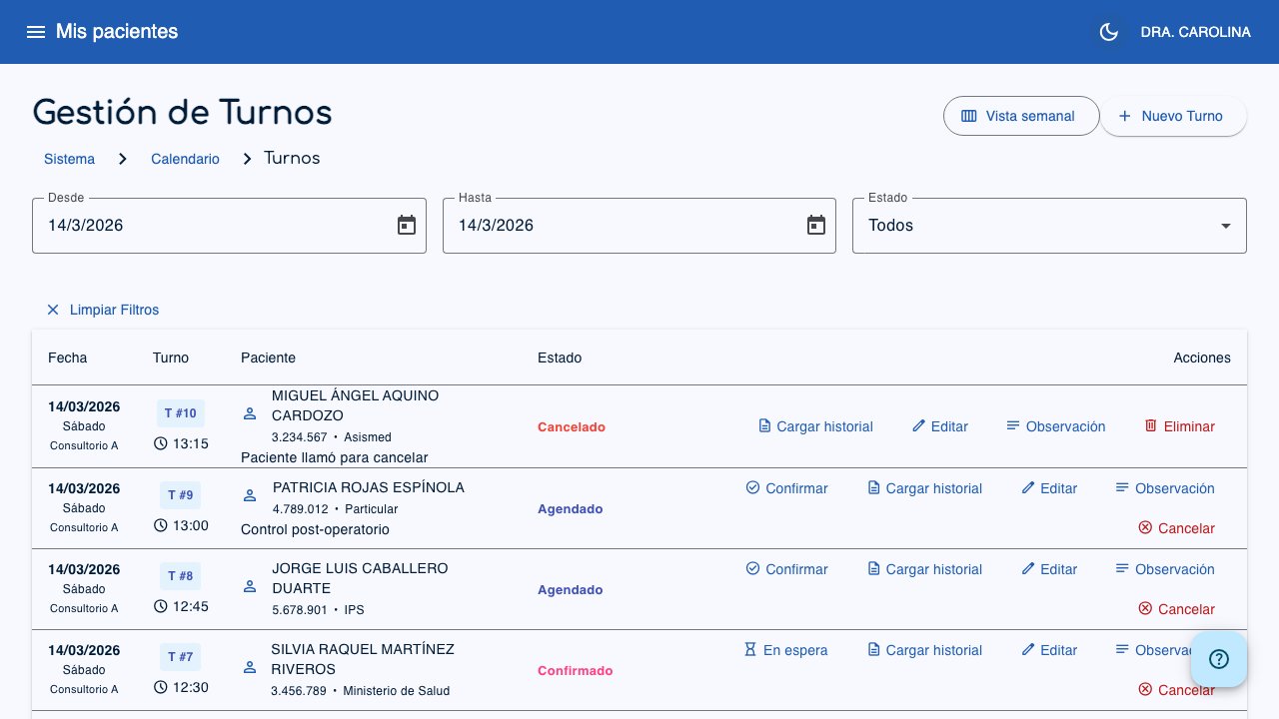Viewport: 1279px width, 719px height.
Task: Click the Desde date input field
Action: pos(210,226)
